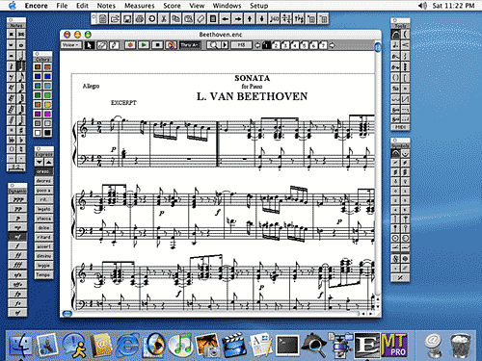Pick the bright green color swatch
Viewport: 482px width, 361px height.
pyautogui.click(x=47, y=95)
